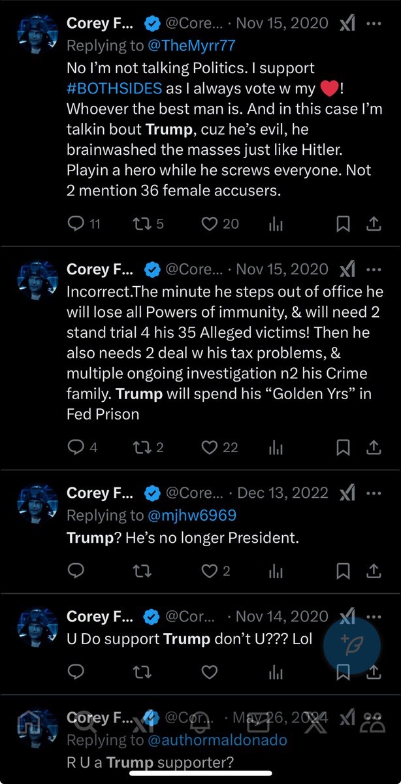Bookmark the first tweet about #BOTHSIDES
Screen dimensions: 401x784
[x=343, y=224]
